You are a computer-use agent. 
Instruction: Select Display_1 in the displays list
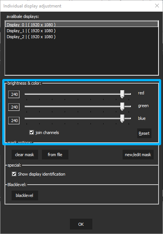pyautogui.click(x=81, y=31)
